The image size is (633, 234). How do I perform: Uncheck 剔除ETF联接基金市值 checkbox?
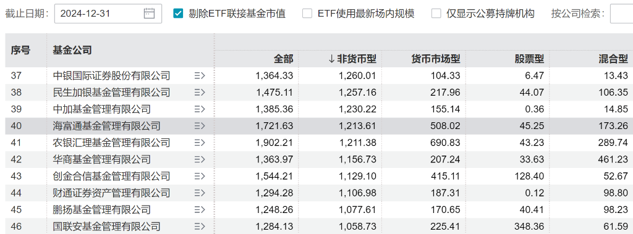(x=177, y=14)
